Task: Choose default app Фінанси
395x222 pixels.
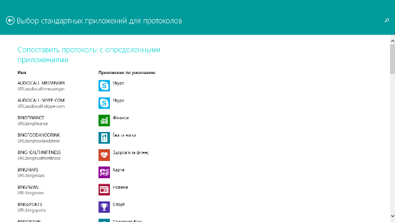Action: [x=121, y=118]
